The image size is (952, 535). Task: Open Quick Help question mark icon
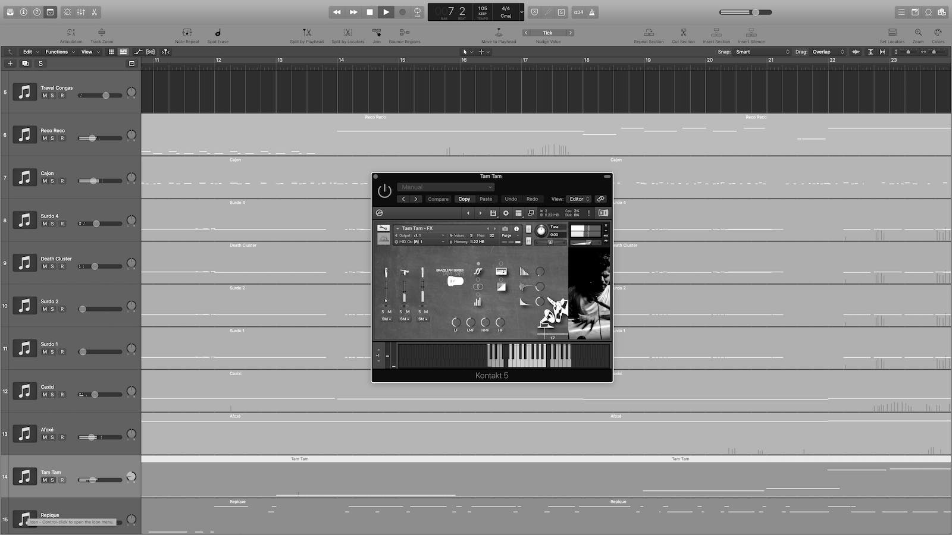point(37,12)
